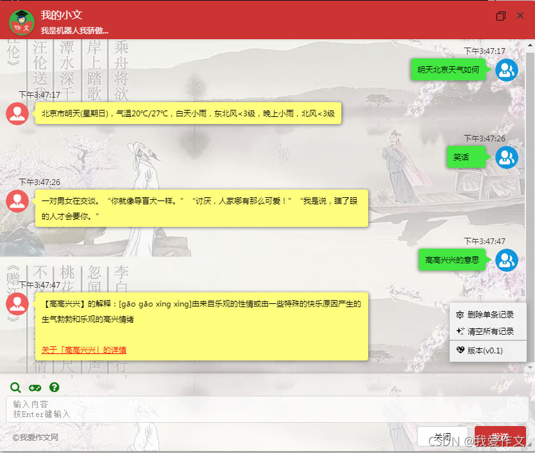Click user avatar beside 笑话 message

point(507,157)
